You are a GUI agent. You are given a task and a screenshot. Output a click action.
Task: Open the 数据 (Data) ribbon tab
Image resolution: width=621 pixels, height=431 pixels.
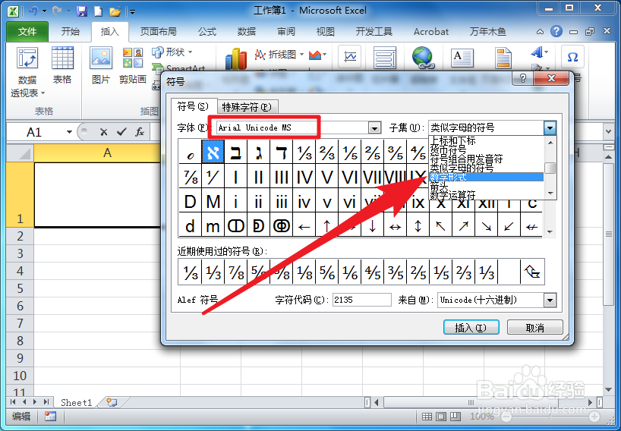[247, 32]
